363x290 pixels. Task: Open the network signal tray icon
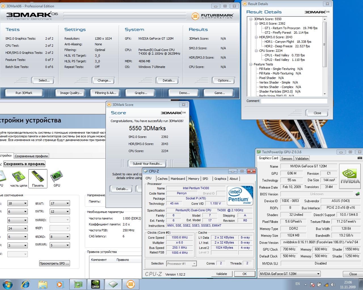(x=326, y=284)
